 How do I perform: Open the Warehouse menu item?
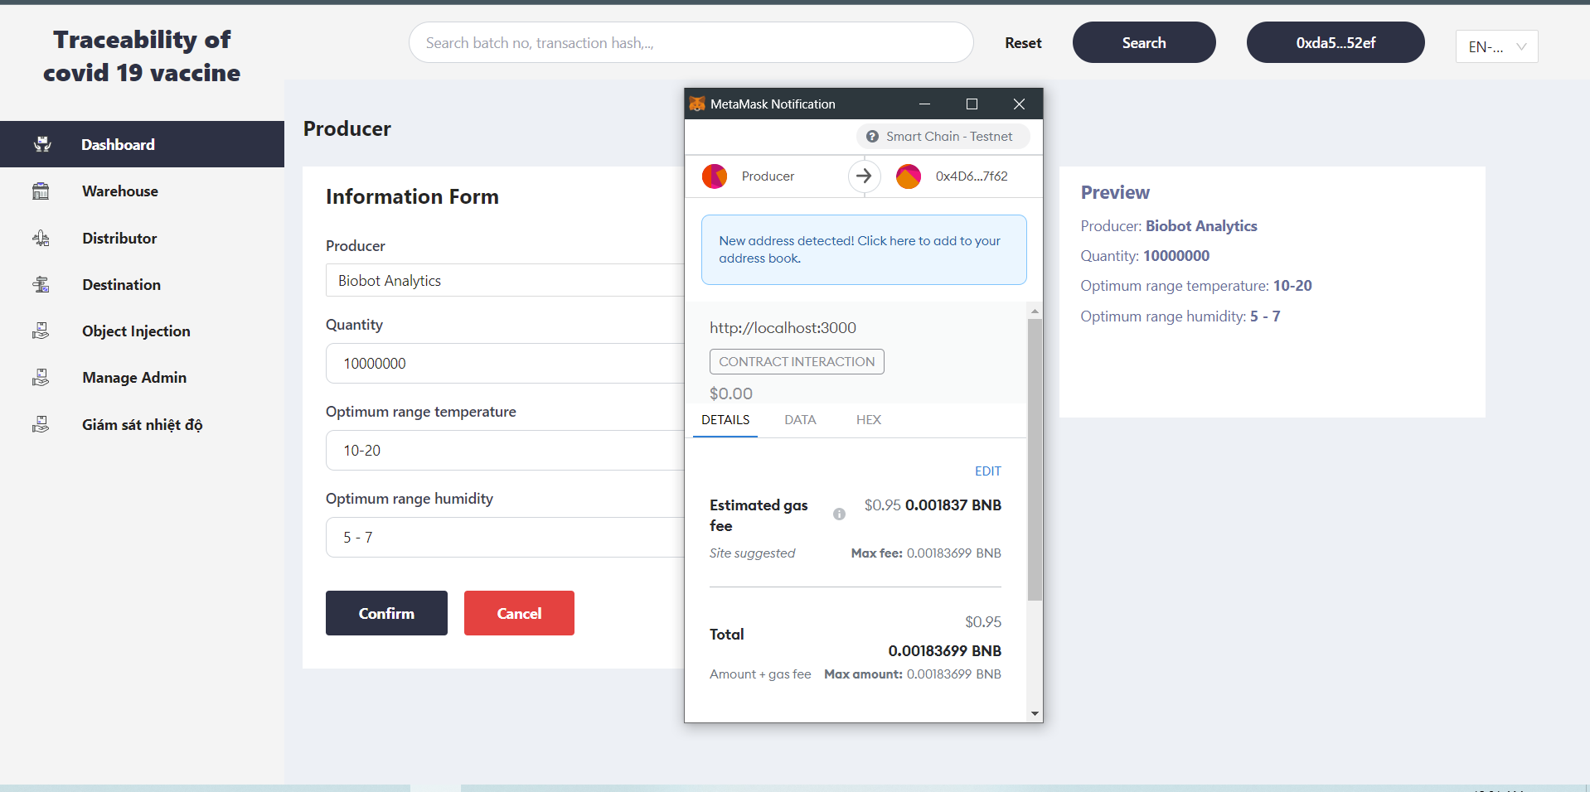click(142, 191)
